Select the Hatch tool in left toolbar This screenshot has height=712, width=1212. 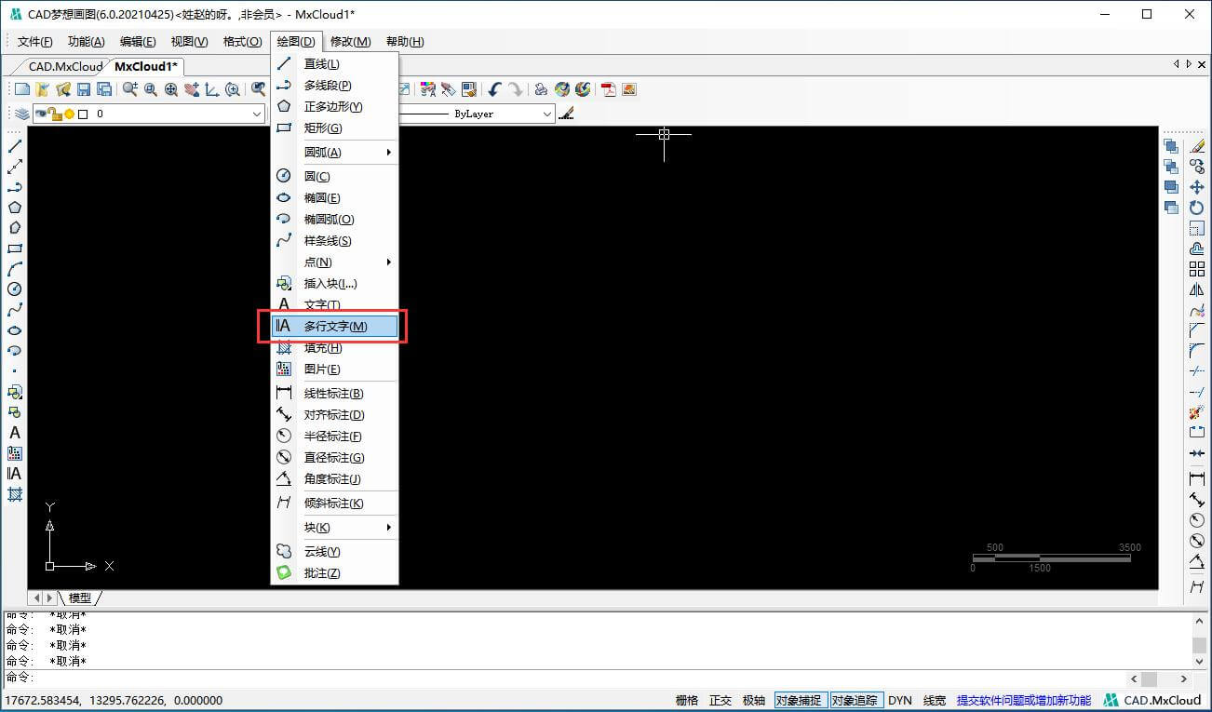[x=15, y=494]
